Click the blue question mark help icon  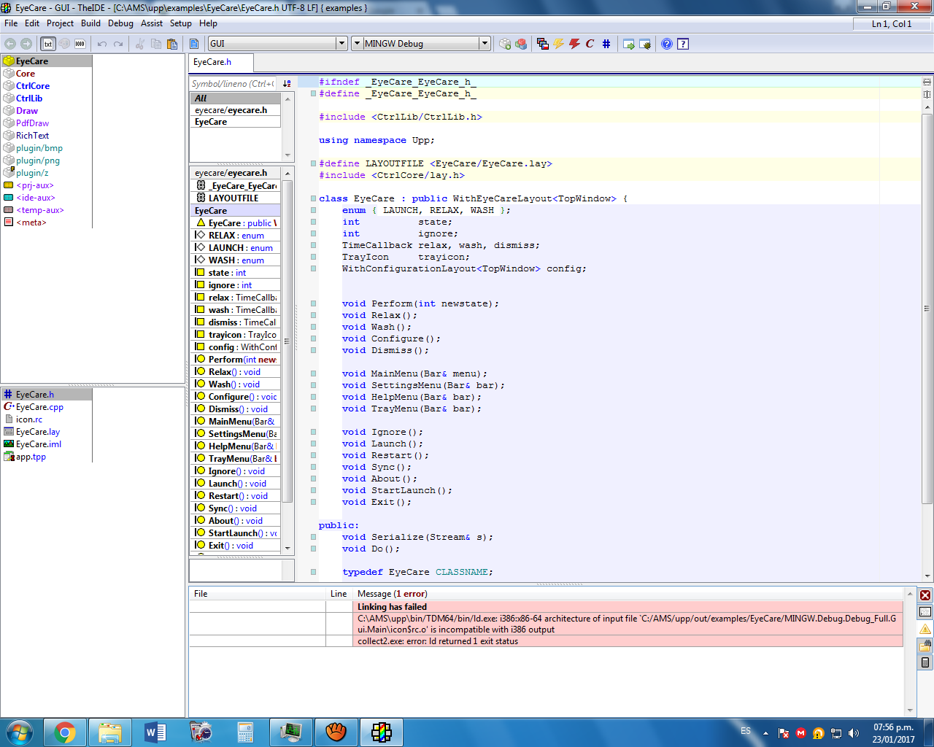click(x=667, y=44)
